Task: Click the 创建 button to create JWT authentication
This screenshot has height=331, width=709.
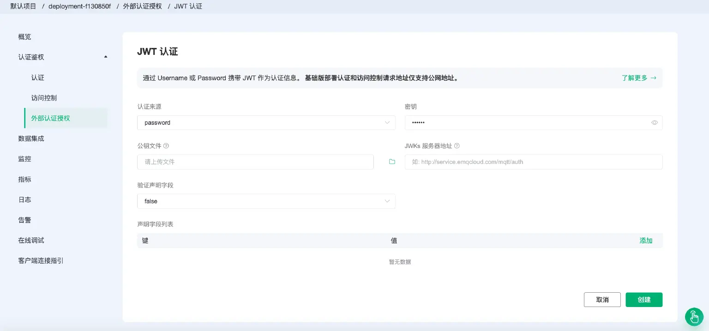Action: click(643, 299)
